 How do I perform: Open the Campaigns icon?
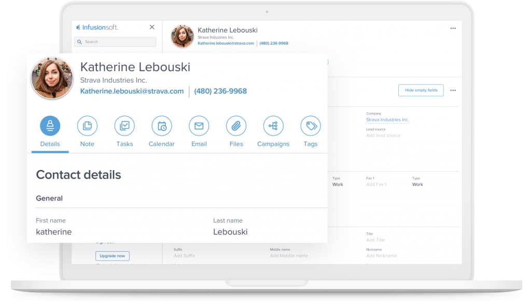coord(273,126)
